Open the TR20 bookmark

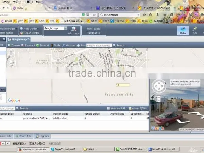(142, 21)
